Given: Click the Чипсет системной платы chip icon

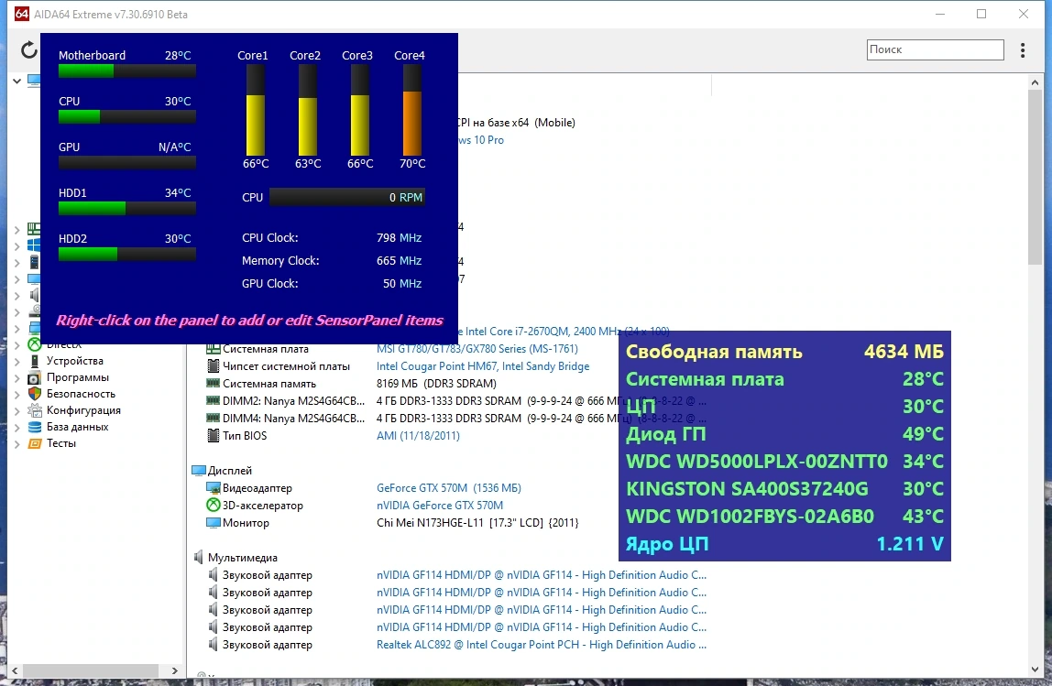Looking at the screenshot, I should click(214, 366).
